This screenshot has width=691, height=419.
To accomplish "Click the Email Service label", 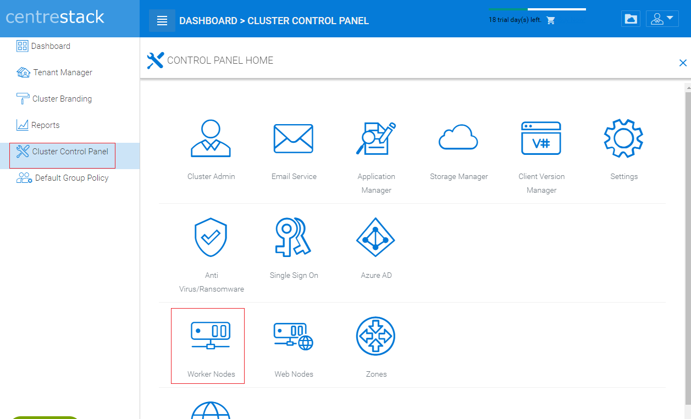I will click(x=294, y=177).
